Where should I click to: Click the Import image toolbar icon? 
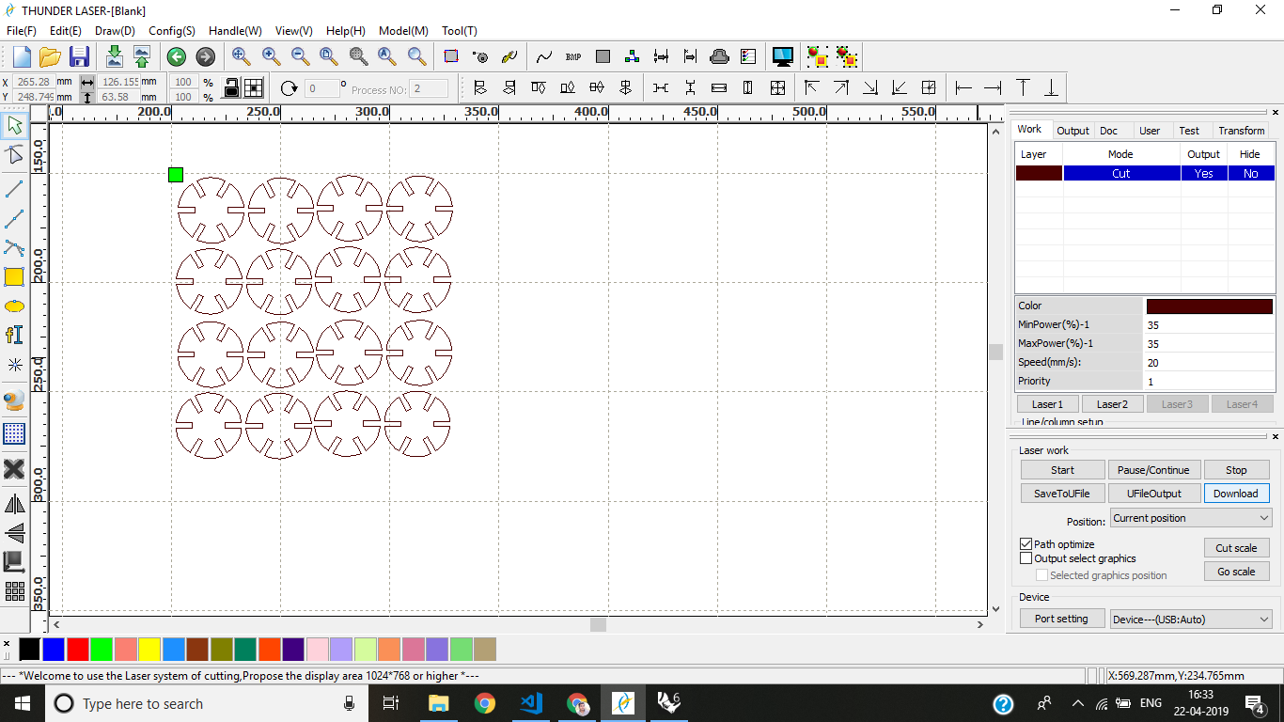click(114, 56)
